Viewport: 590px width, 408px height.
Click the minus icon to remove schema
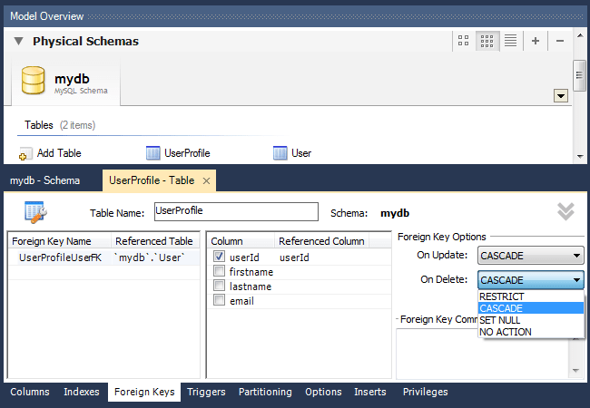560,41
